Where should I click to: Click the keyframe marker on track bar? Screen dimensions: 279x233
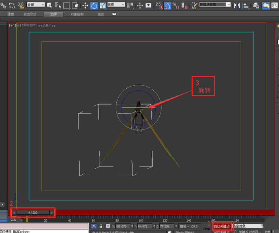(27, 219)
